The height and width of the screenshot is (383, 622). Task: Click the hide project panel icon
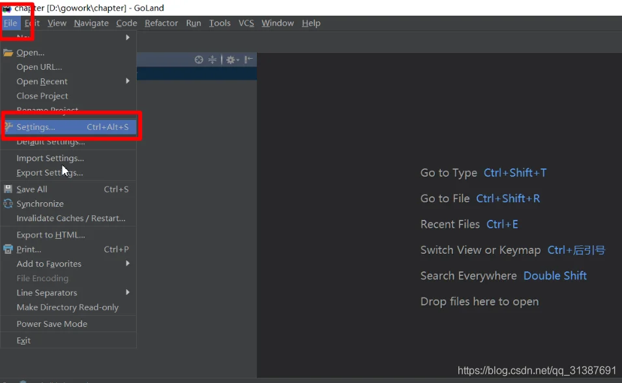(248, 59)
